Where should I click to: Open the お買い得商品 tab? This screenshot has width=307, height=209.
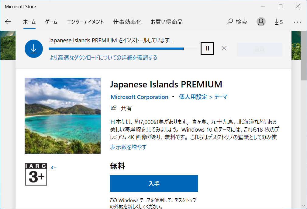(x=167, y=22)
